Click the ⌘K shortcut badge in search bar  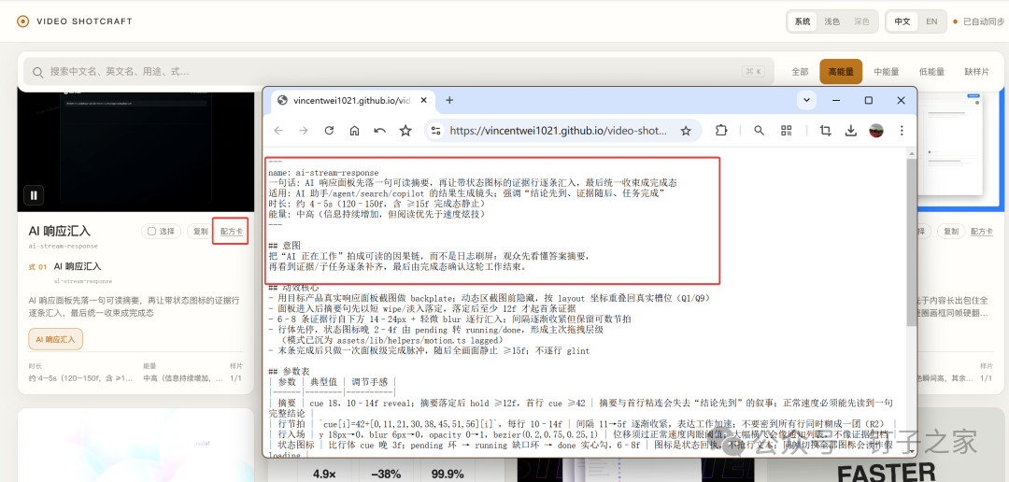pos(752,71)
